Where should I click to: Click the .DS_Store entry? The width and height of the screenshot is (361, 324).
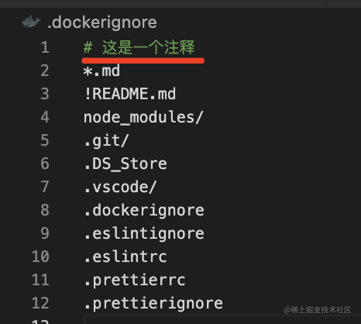pos(125,164)
